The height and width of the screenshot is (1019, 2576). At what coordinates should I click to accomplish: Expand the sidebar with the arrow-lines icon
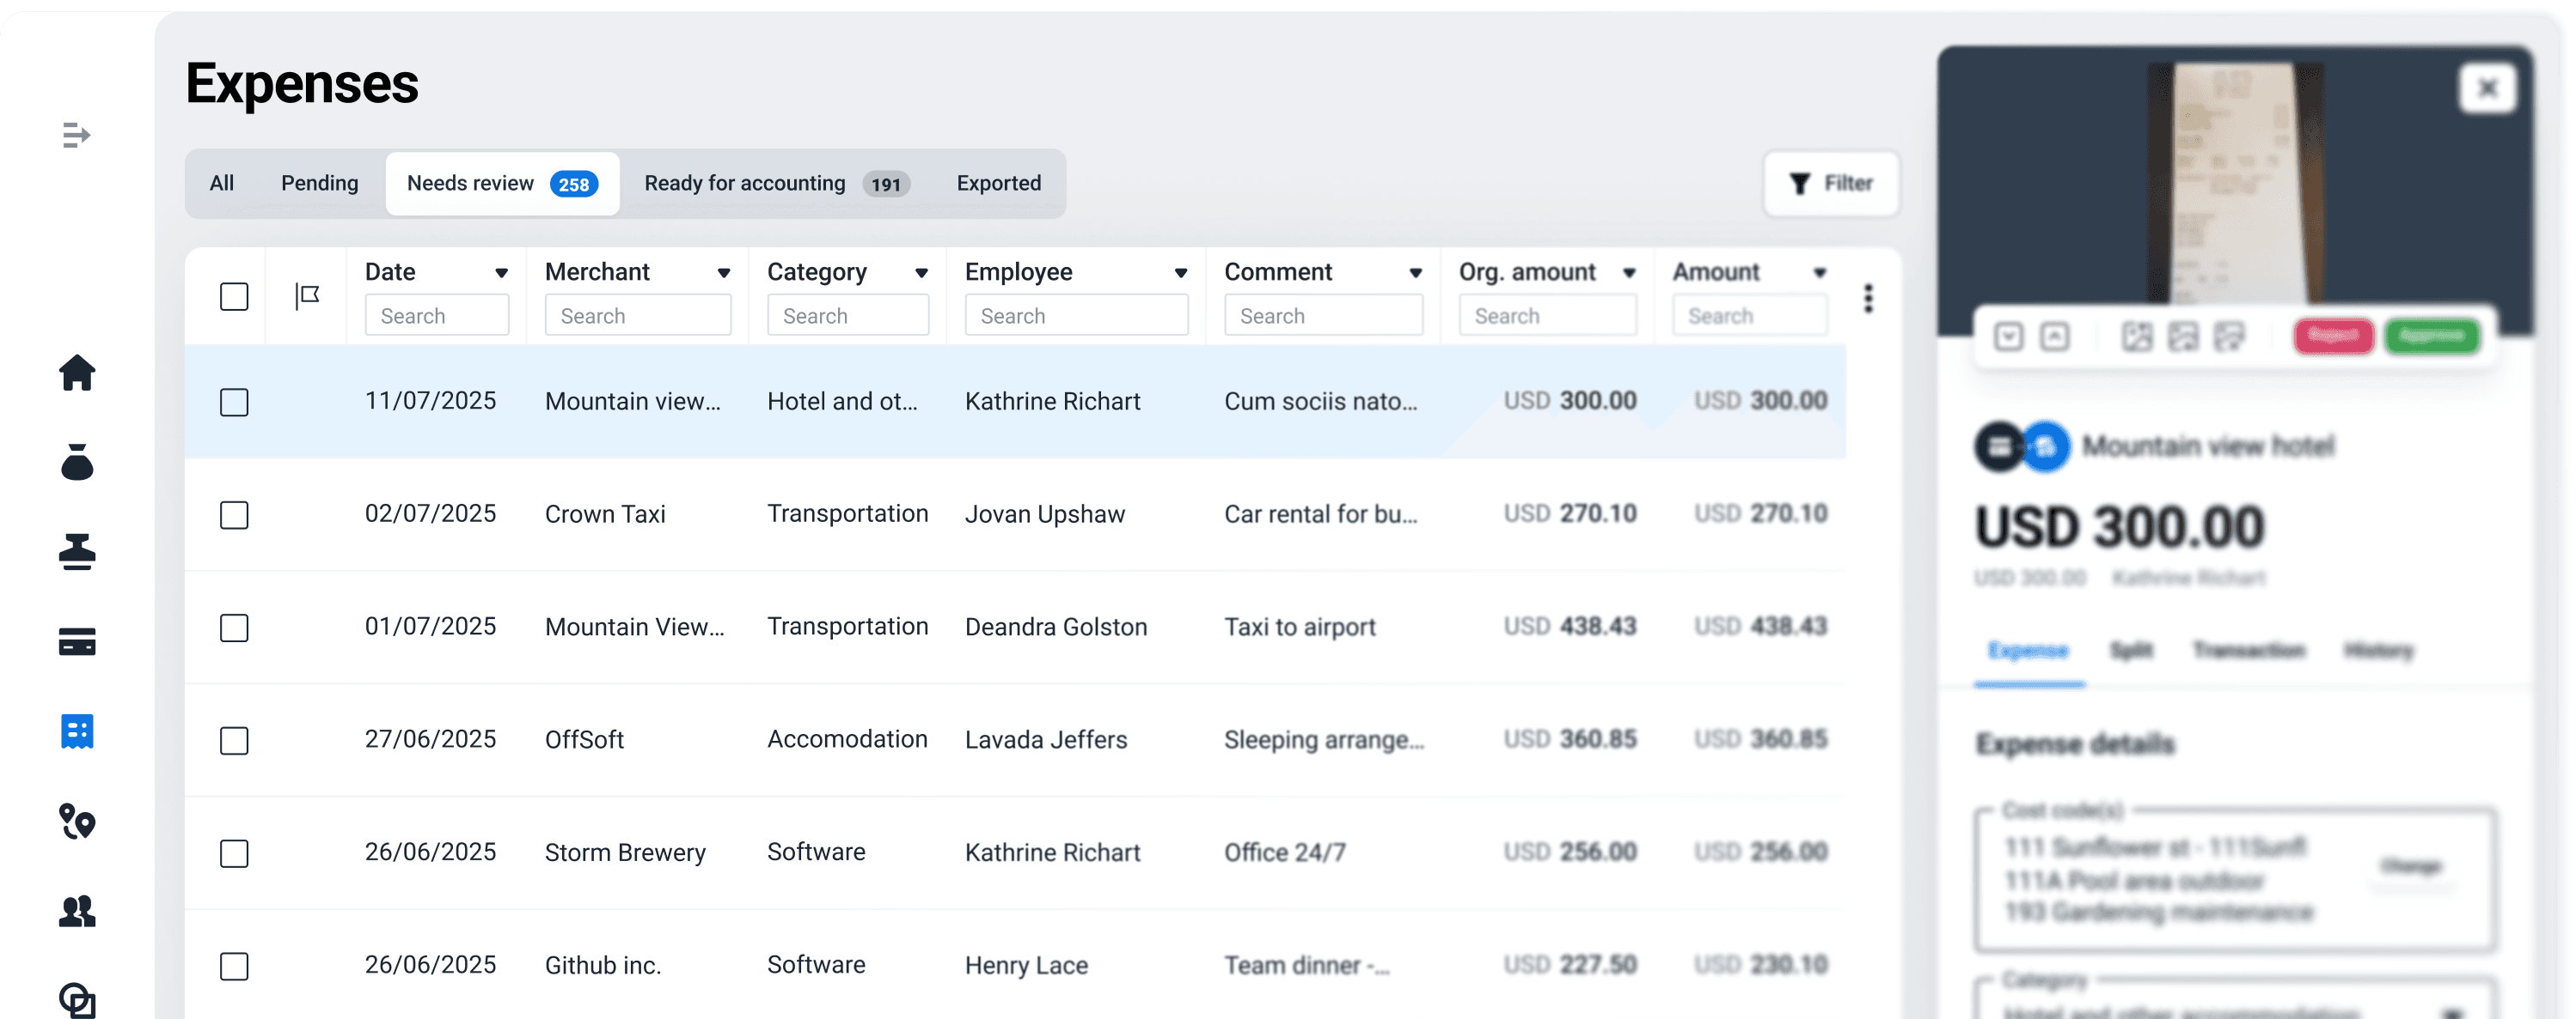coord(76,135)
